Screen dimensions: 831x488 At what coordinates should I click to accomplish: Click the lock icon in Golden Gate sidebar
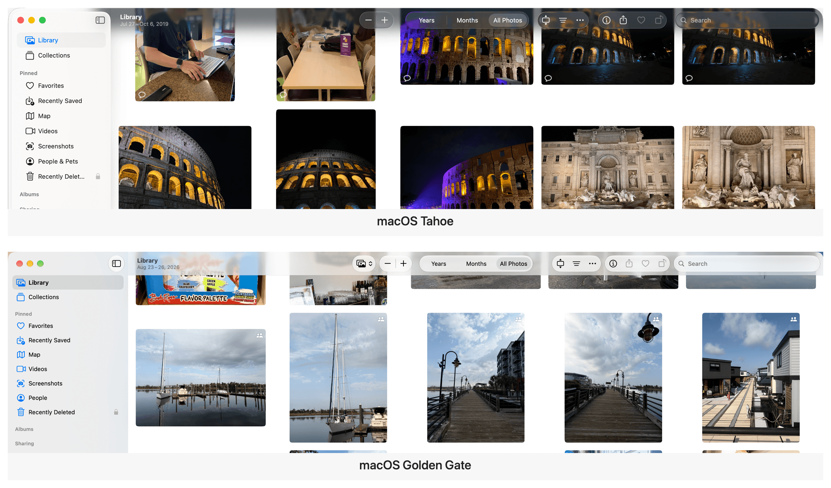coord(116,412)
